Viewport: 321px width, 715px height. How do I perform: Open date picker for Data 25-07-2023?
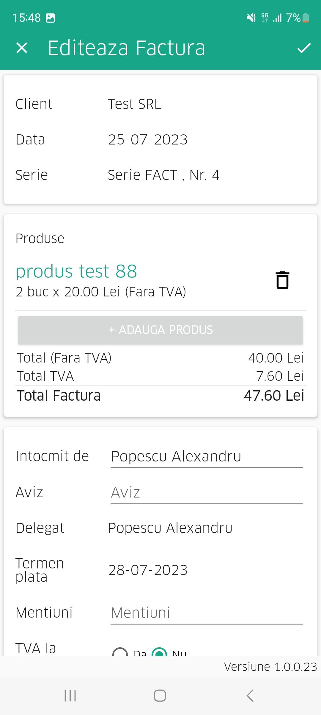point(148,140)
